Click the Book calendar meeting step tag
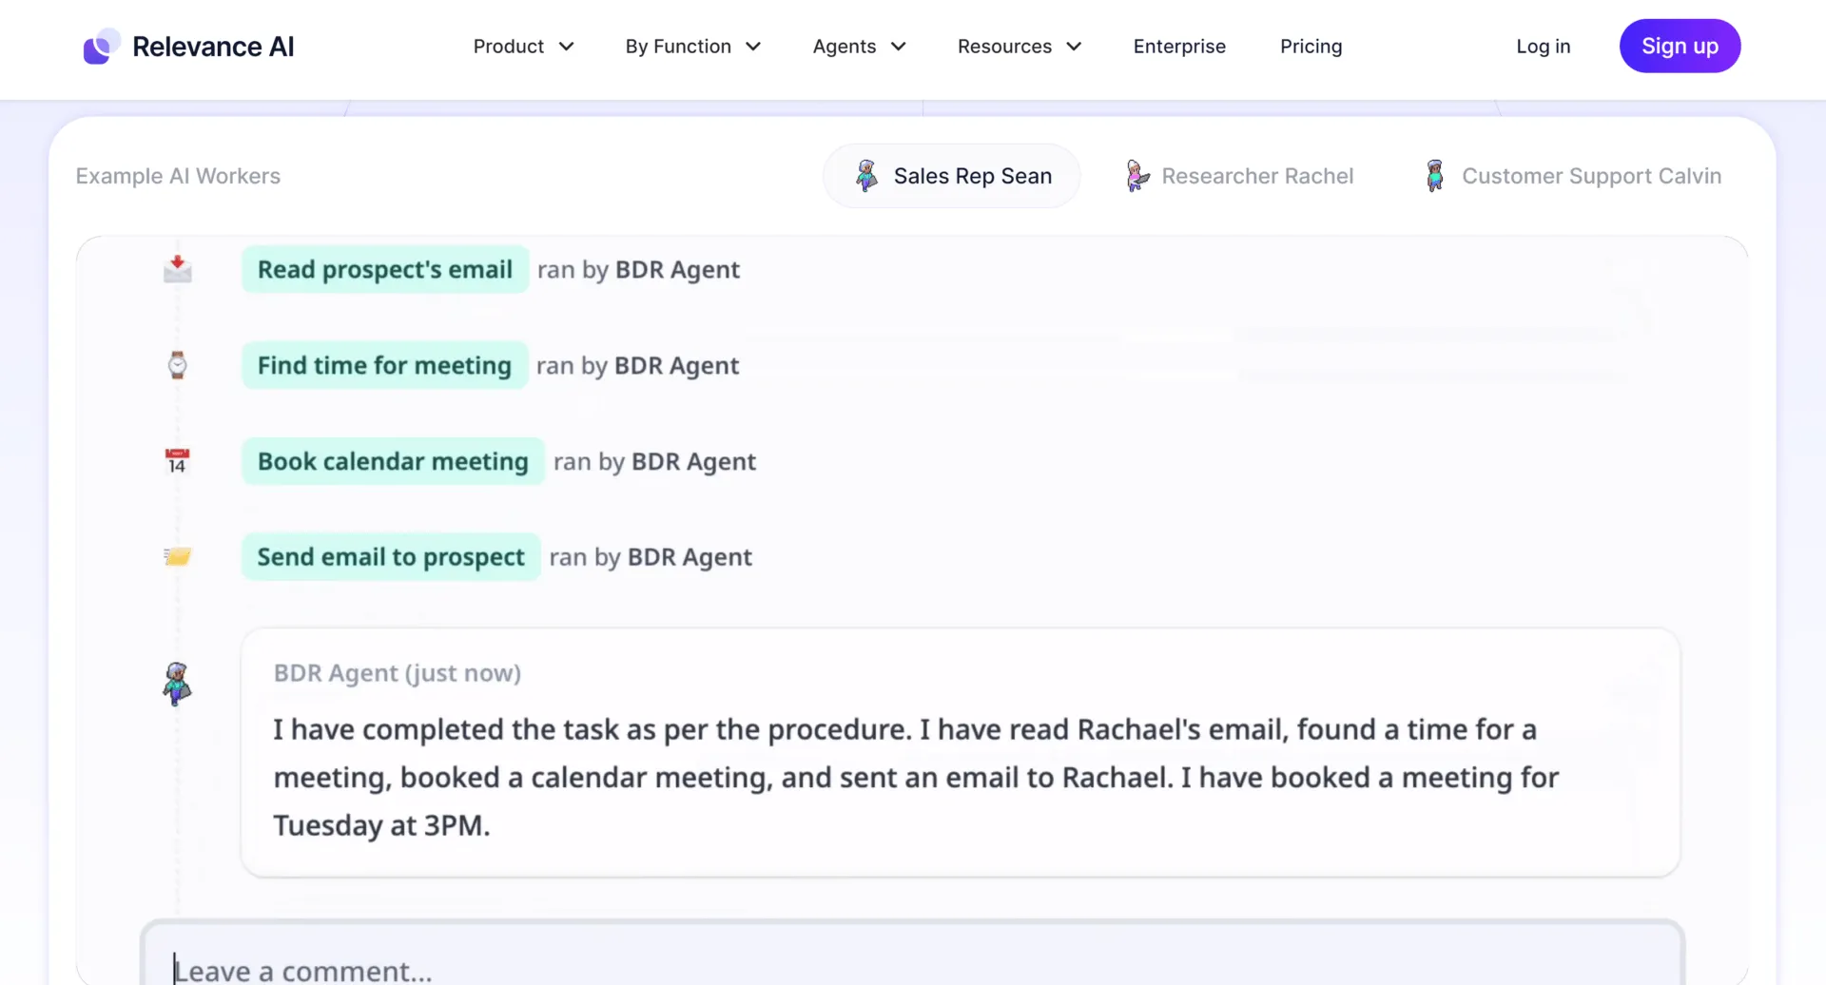Image resolution: width=1826 pixels, height=985 pixels. (x=393, y=461)
